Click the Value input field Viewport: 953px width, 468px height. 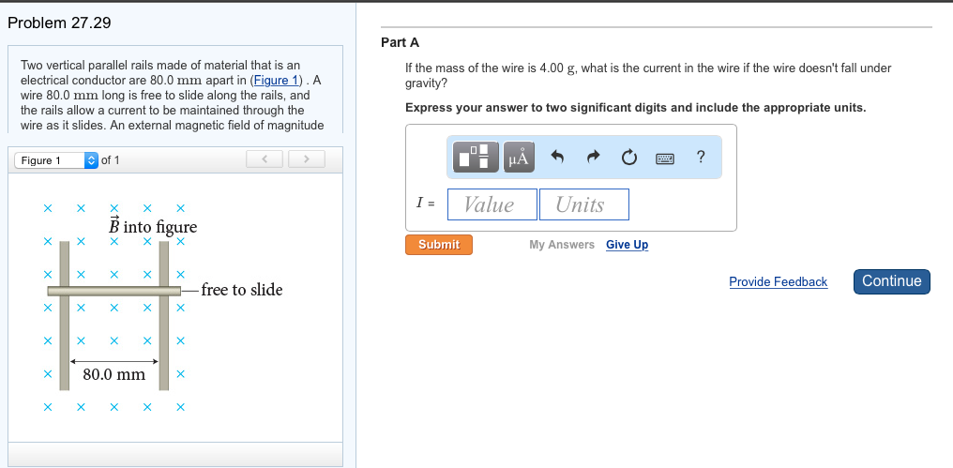pos(492,204)
